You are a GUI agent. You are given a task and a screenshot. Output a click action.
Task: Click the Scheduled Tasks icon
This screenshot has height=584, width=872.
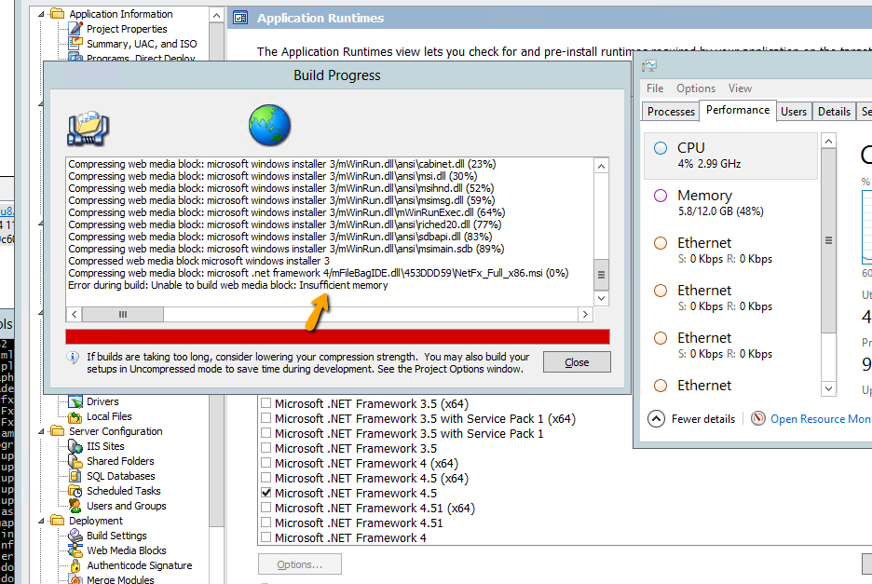click(75, 491)
